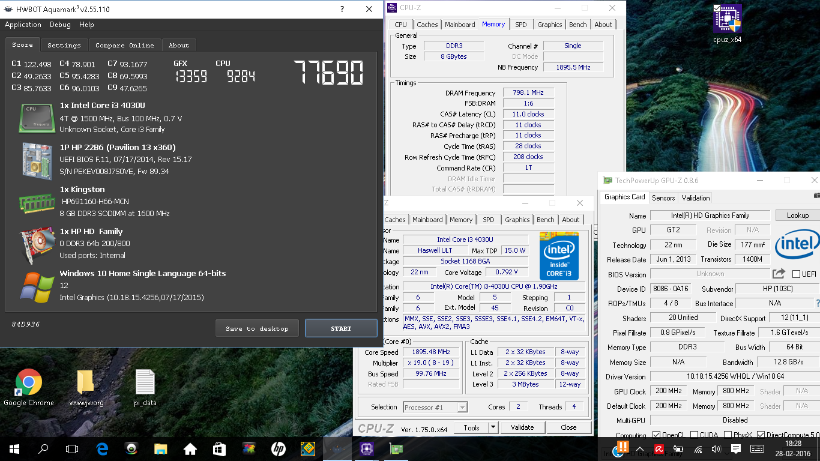Toggle the DirectCompute checkbox in GPU-Z
Screen dimensions: 820x461
coord(761,435)
